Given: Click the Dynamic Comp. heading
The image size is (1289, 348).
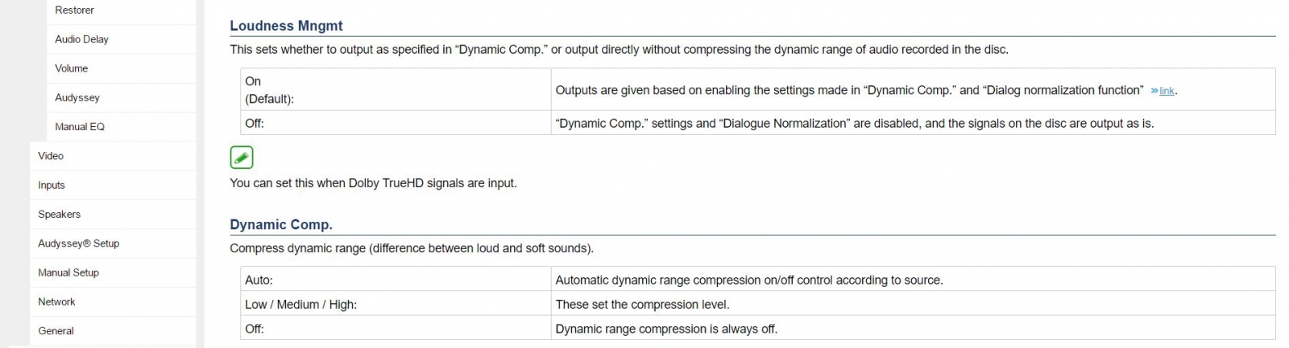Looking at the screenshot, I should click(x=281, y=225).
